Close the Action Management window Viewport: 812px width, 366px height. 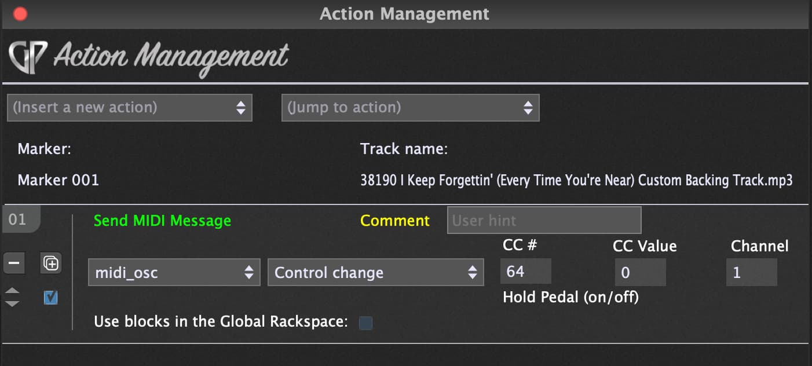tap(20, 14)
